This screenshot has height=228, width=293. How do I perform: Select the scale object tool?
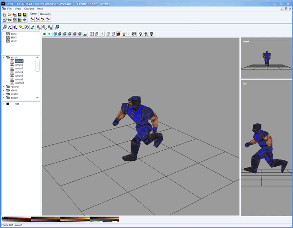[50, 27]
